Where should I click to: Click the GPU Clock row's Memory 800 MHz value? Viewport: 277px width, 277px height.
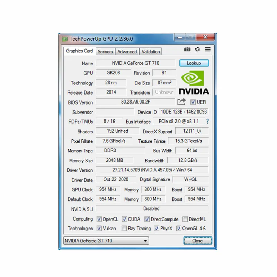[153, 189]
